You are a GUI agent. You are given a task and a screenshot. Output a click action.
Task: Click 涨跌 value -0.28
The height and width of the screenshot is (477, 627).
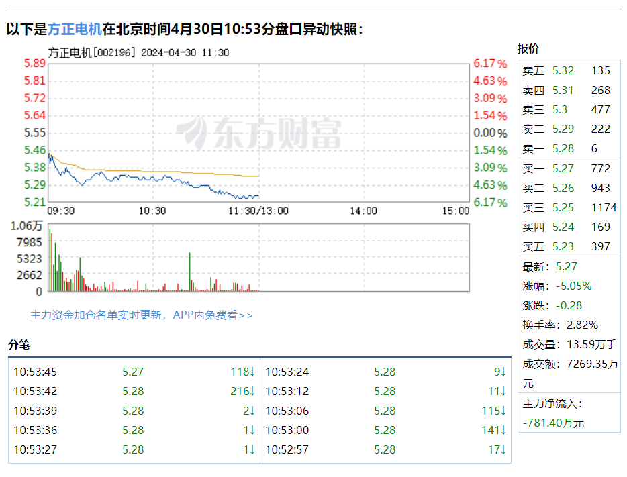pos(569,306)
